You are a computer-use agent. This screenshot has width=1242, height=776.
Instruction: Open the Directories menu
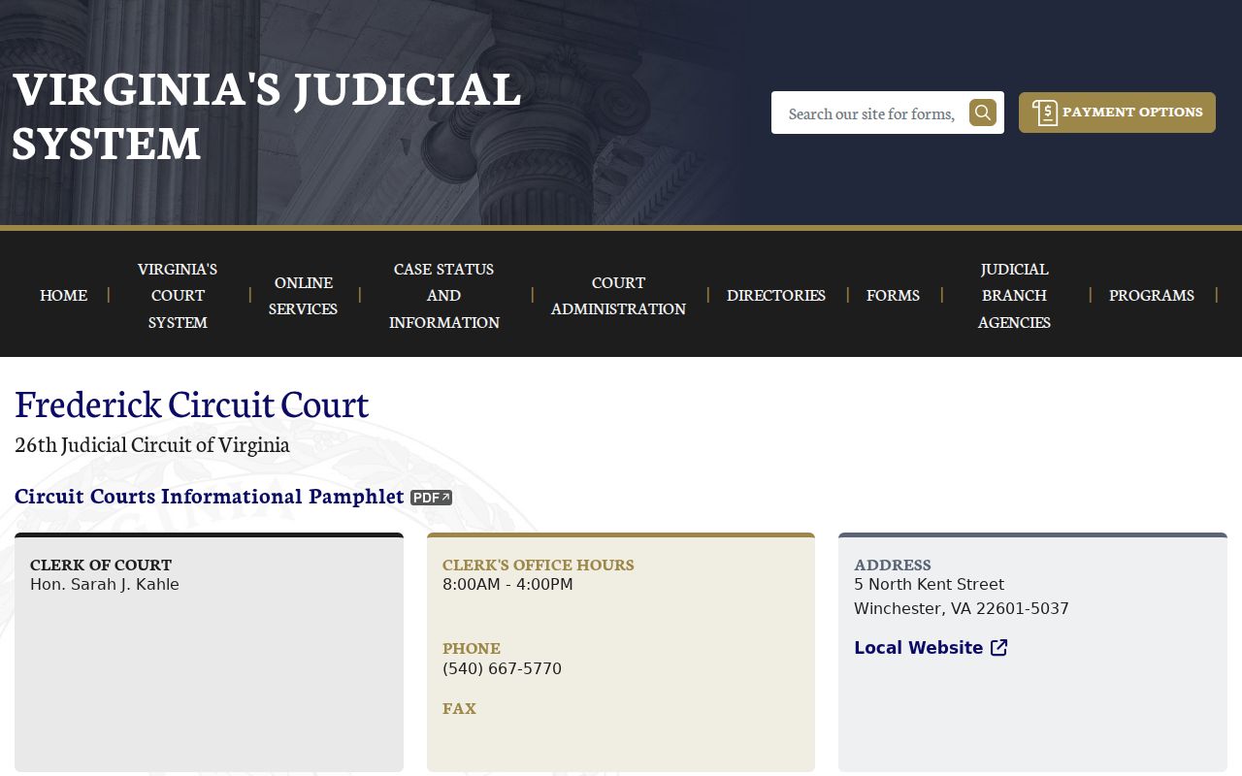776,295
